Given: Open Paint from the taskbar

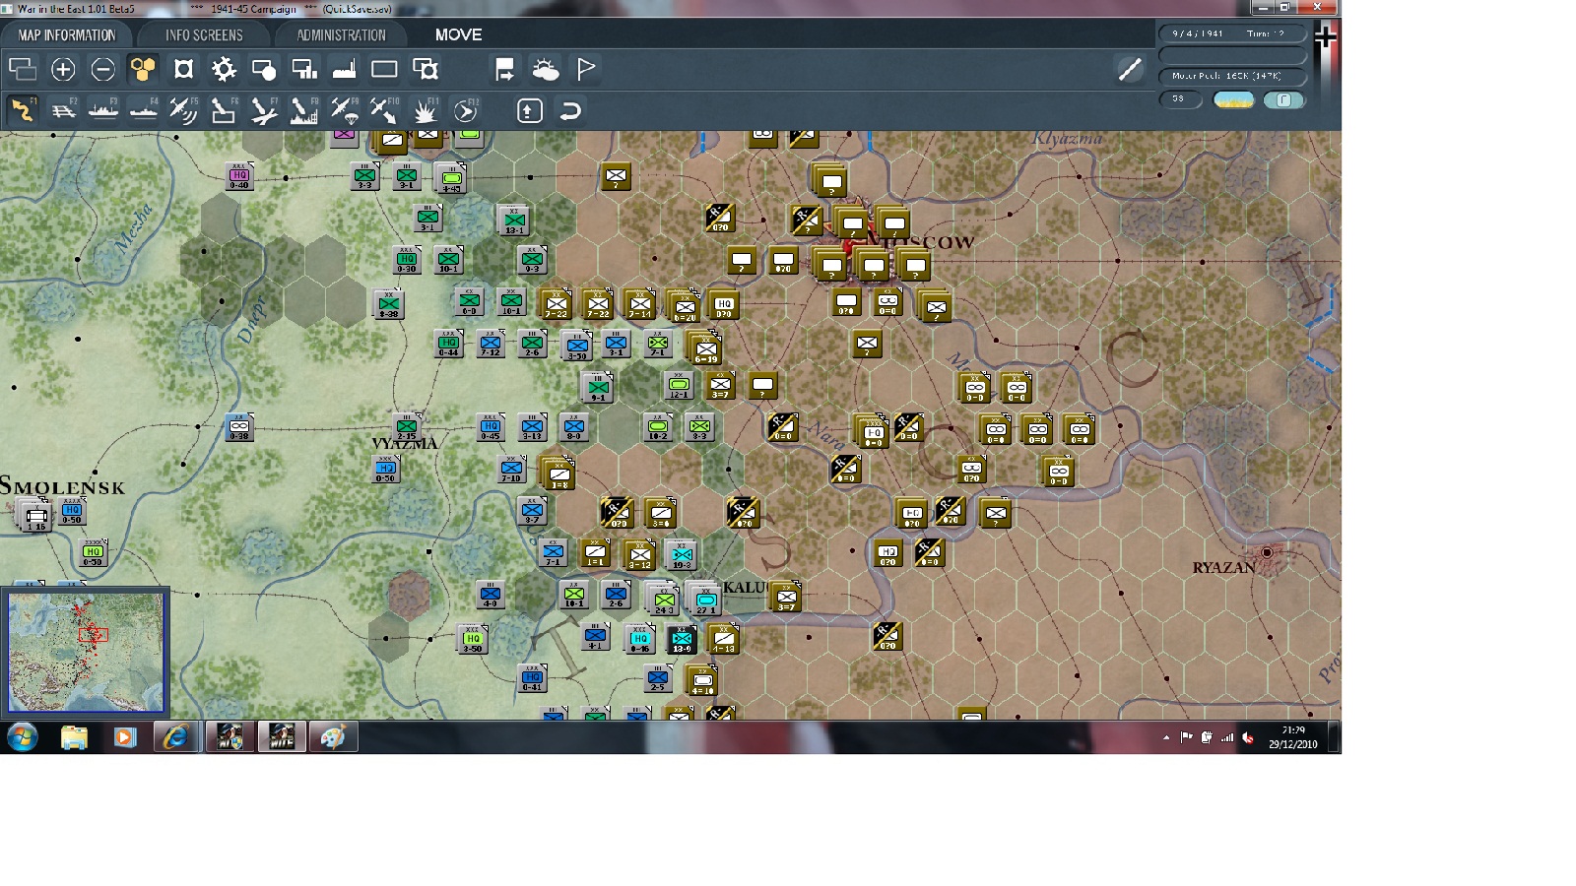Looking at the screenshot, I should (333, 736).
